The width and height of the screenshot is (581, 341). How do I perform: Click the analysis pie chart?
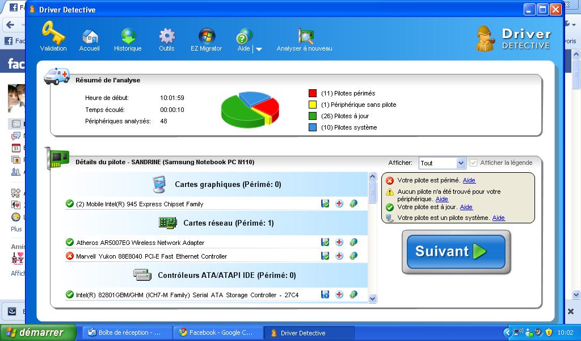pos(250,110)
